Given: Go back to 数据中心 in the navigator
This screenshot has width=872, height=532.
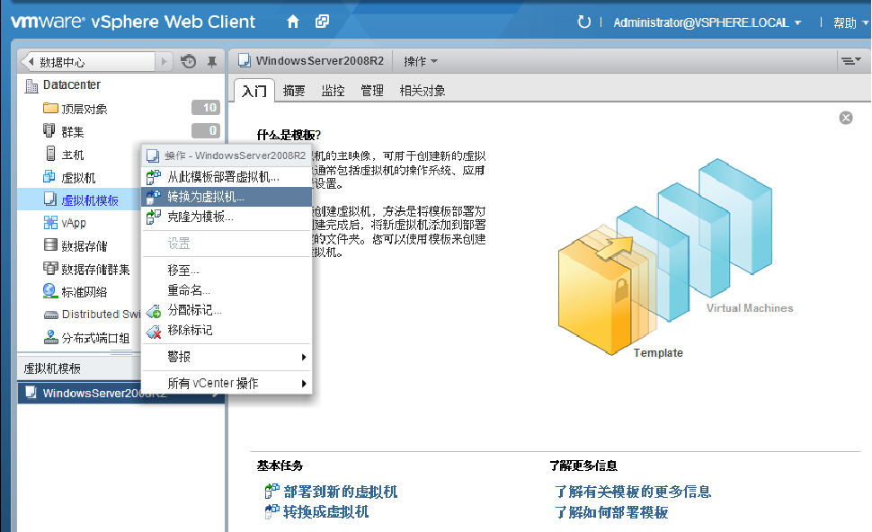Looking at the screenshot, I should pos(87,62).
